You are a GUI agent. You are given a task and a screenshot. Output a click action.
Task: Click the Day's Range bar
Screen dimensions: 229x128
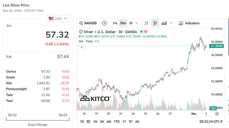(x=38, y=119)
